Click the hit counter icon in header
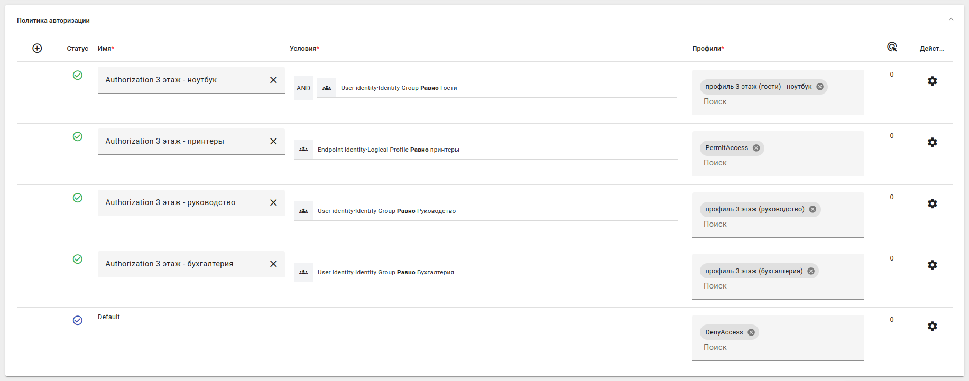 (x=892, y=47)
